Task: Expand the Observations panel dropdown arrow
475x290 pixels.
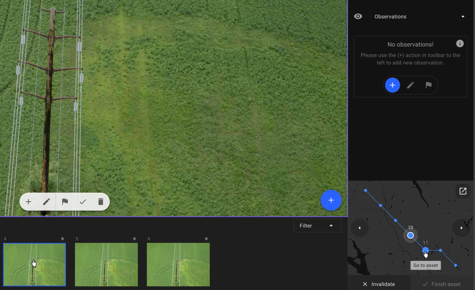Action: pyautogui.click(x=463, y=17)
